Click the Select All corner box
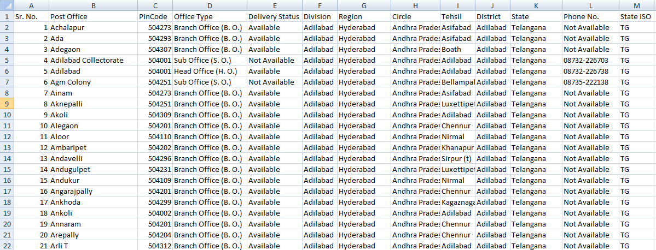This screenshot has width=656, height=250. click(6, 5)
